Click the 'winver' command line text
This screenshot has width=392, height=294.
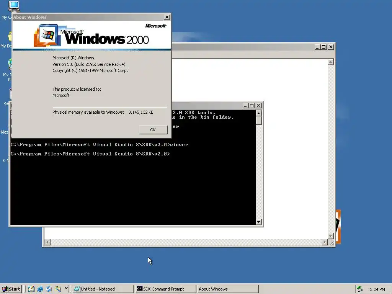(179, 144)
